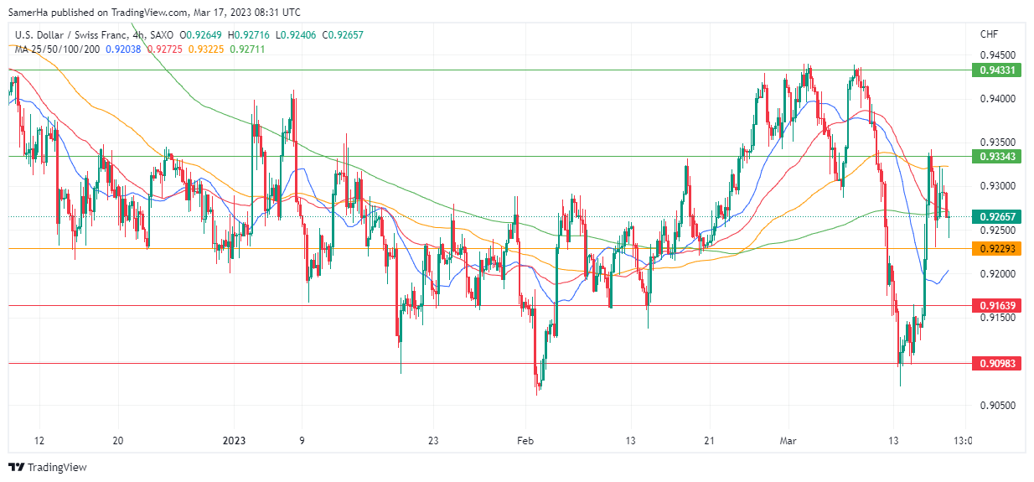Select the orange MA value 0.93225
Screen dimensions: 1034x482
(x=208, y=49)
